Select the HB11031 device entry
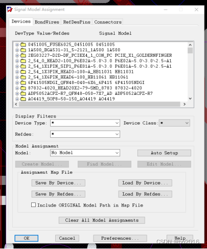This screenshot has width=207, height=249. [81, 72]
